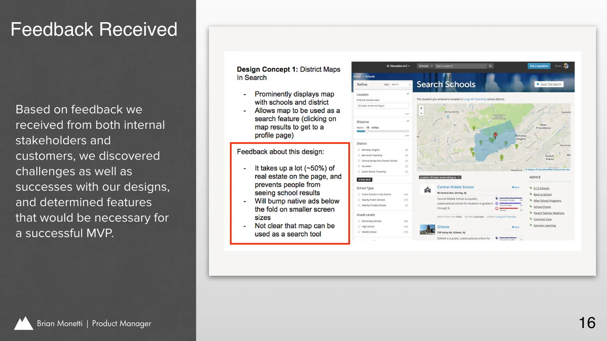Check Green Brook Township checkbox
This screenshot has width=607, height=341.
pyautogui.click(x=359, y=172)
